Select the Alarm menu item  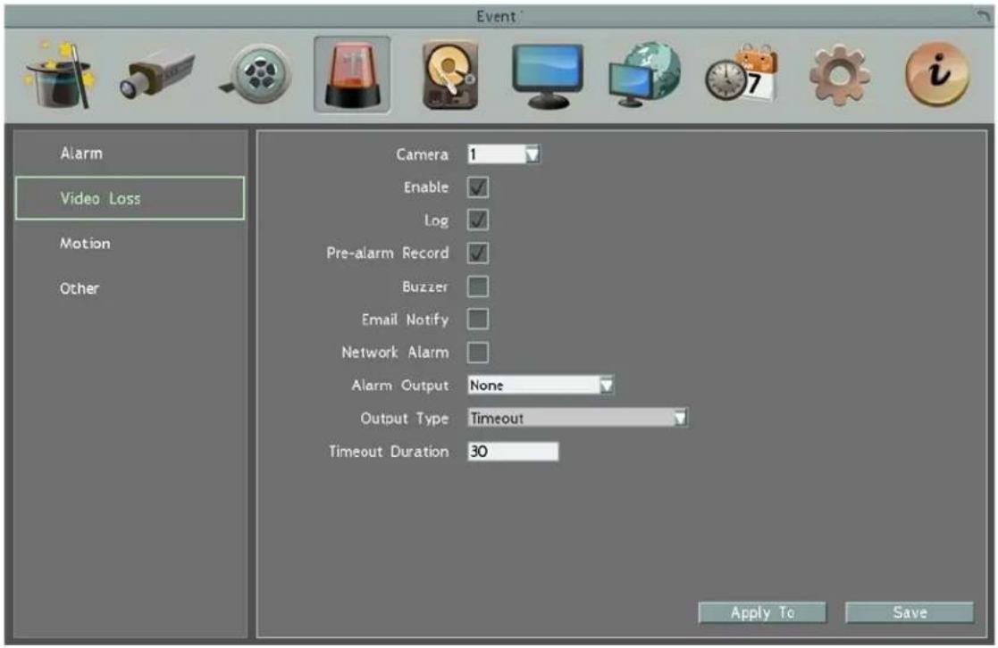130,154
